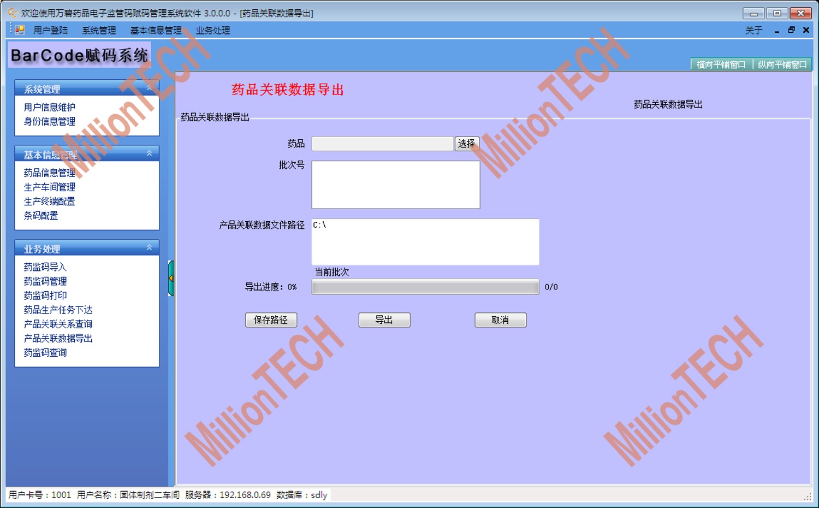
Task: Click the 药品 input field
Action: pyautogui.click(x=382, y=144)
